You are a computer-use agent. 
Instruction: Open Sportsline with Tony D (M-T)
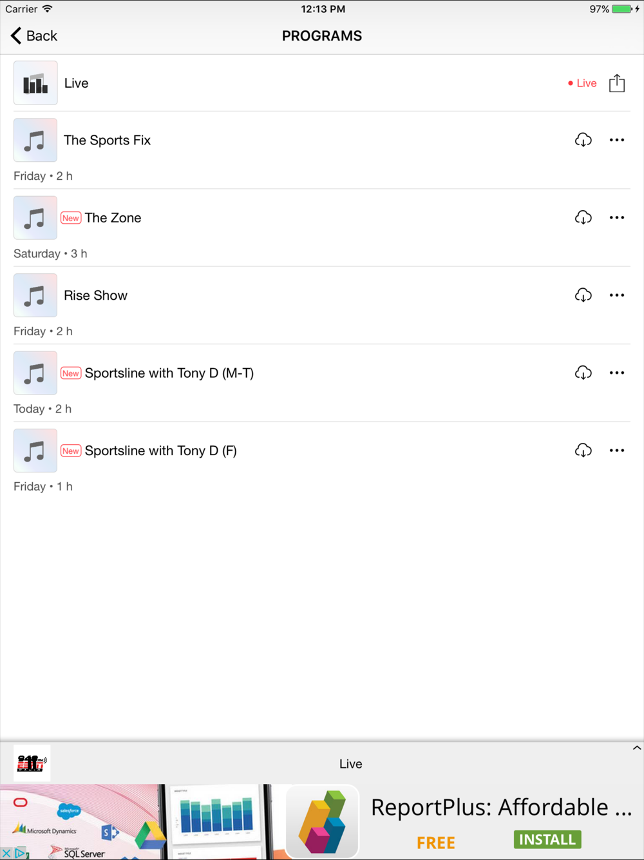169,373
